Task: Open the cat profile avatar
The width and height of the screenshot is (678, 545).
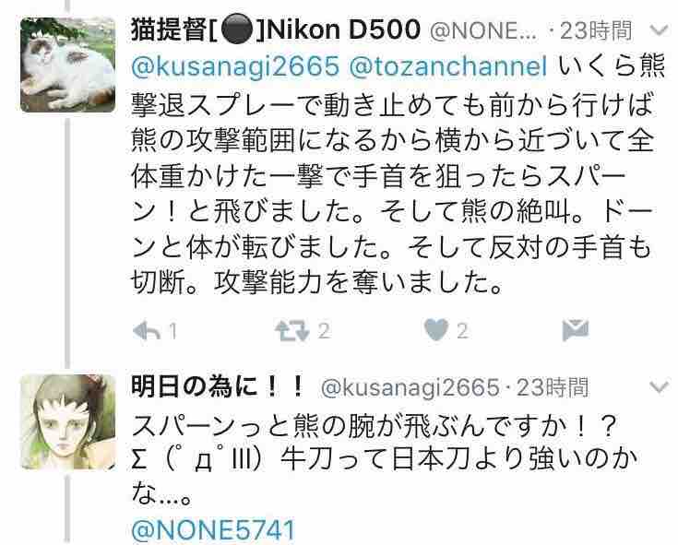Action: click(68, 65)
